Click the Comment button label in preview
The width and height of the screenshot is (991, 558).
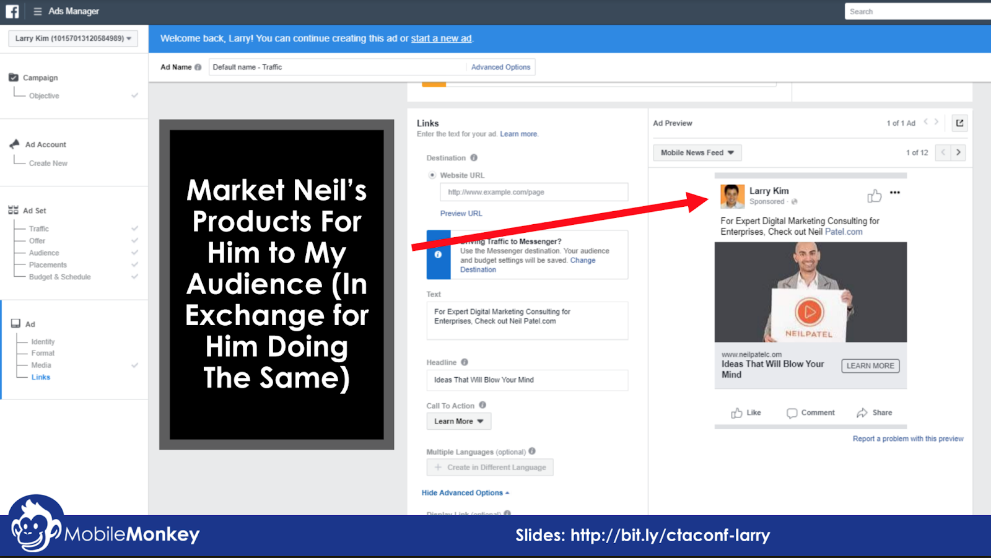tap(818, 412)
